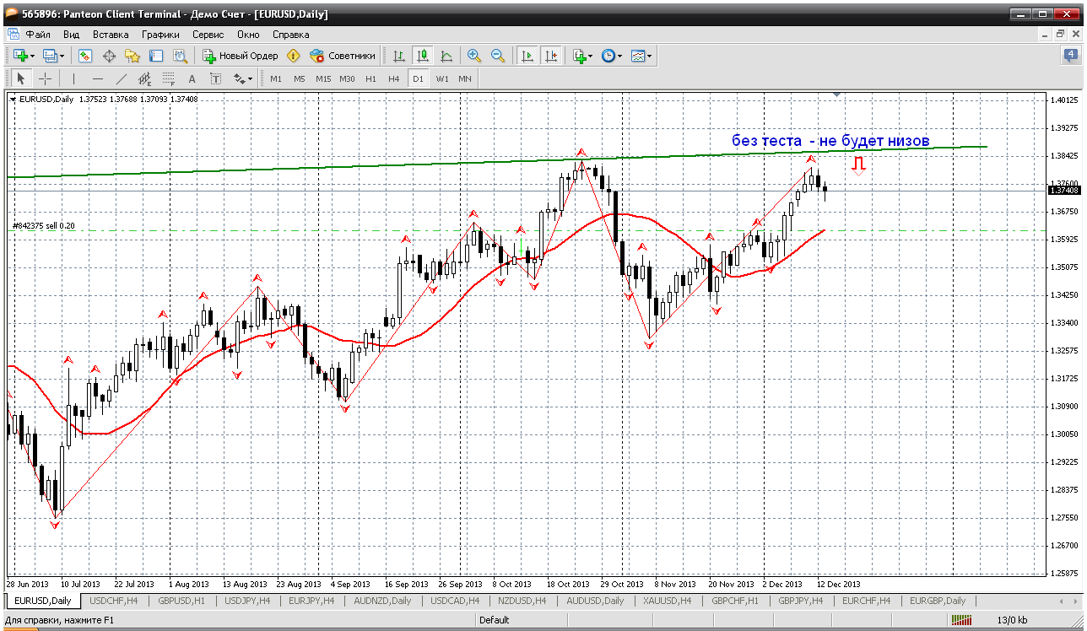The image size is (1087, 631).
Task: Select the equidistant channel tool
Action: tap(145, 78)
